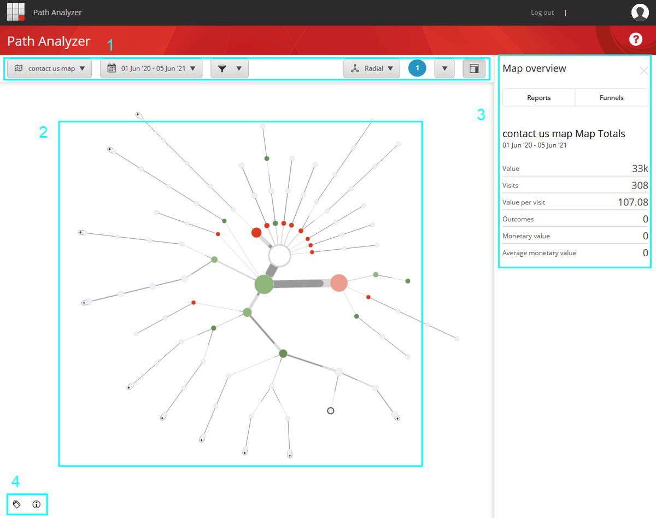This screenshot has width=656, height=518.
Task: Toggle the side panel visibility button
Action: (474, 68)
